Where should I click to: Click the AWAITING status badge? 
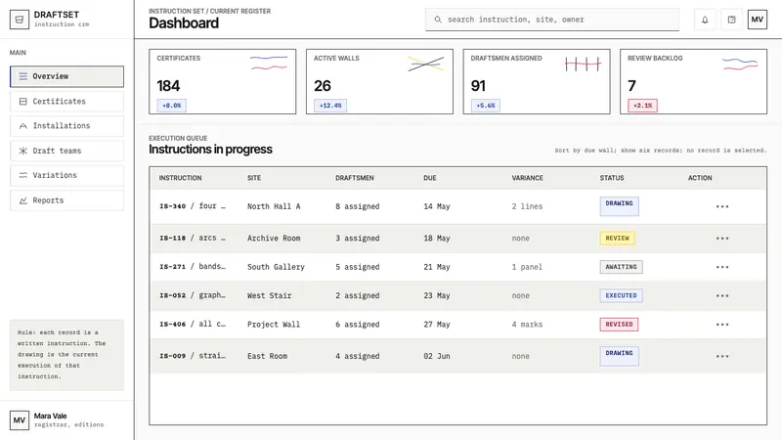[x=621, y=267]
